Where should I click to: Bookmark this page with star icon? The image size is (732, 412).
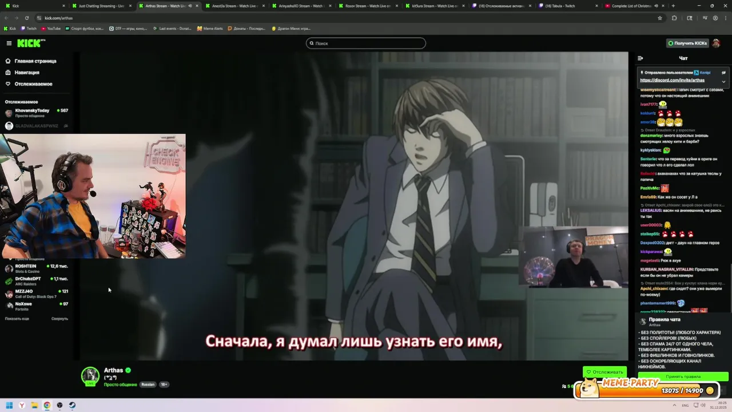pos(660,18)
